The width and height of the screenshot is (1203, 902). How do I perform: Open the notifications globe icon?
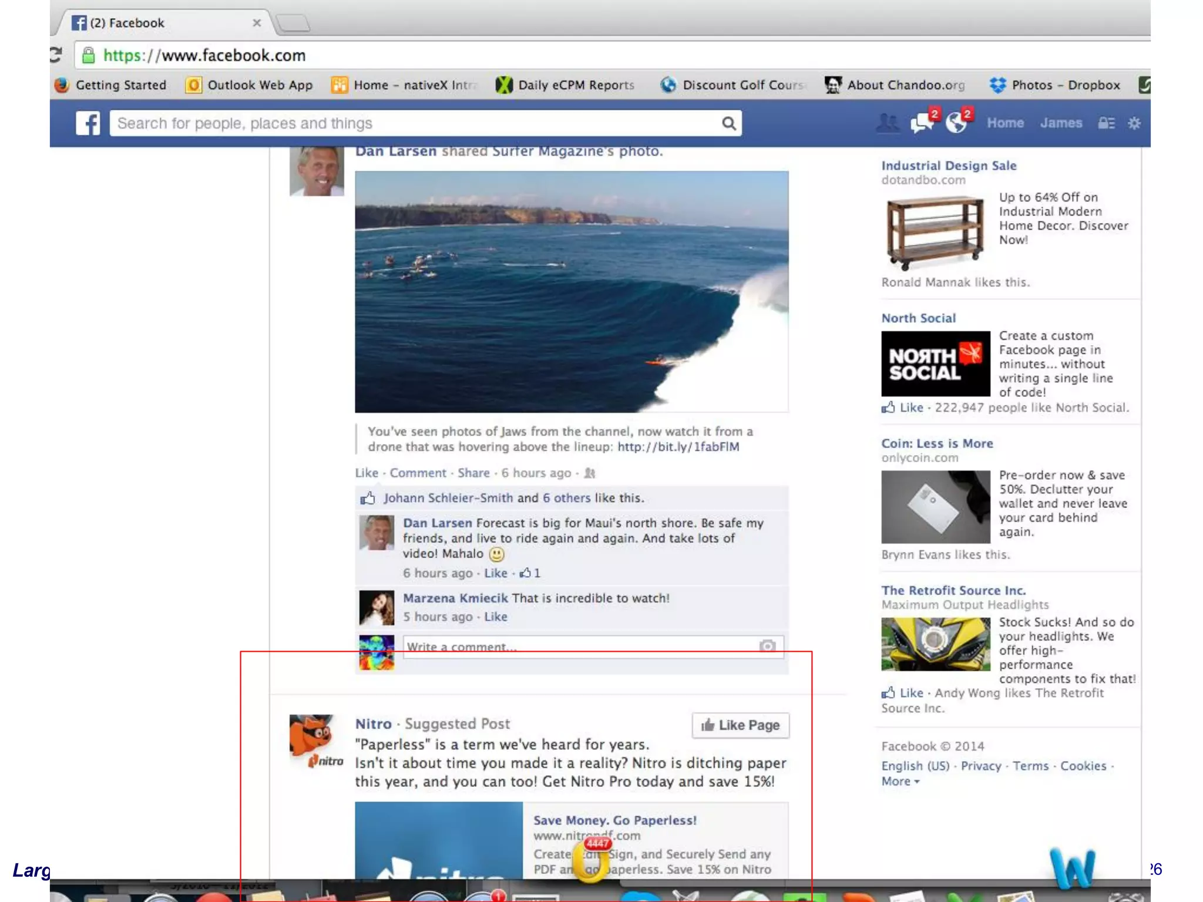(957, 123)
